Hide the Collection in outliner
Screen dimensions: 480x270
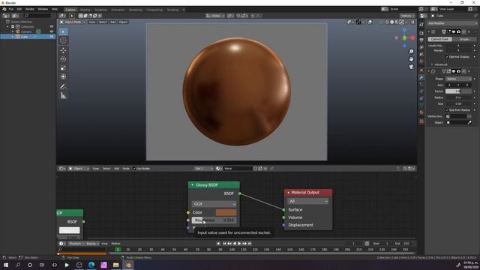[52, 27]
